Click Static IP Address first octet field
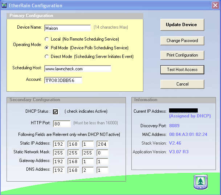The width and height of the screenshot is (221, 195). 59,144
